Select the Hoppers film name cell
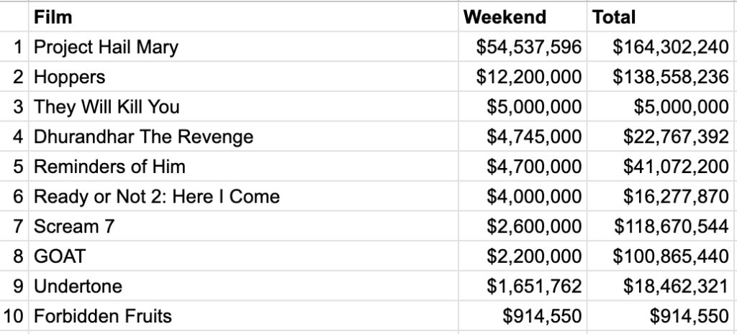This screenshot has width=737, height=334. 243,76
